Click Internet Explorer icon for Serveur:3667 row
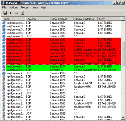This screenshot has width=126, height=121. 4,26
